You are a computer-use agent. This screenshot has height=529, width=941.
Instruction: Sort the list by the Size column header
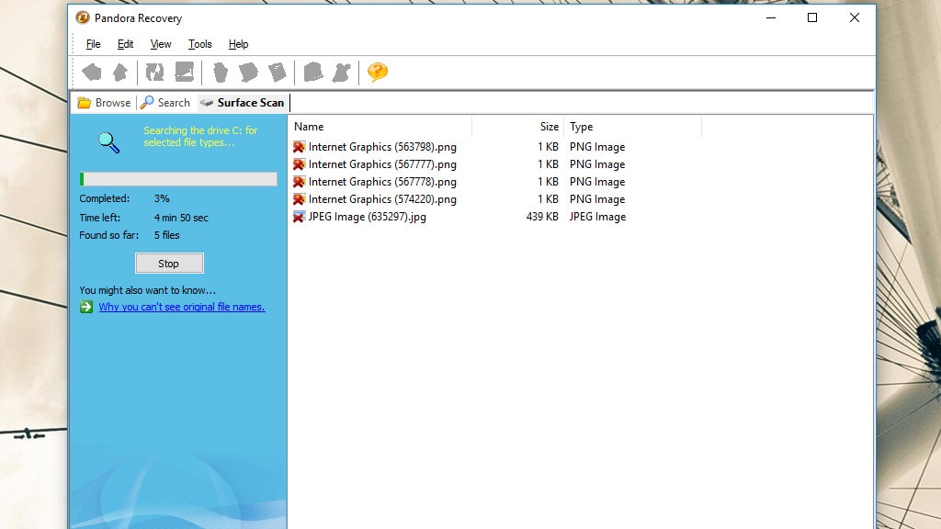(518, 127)
